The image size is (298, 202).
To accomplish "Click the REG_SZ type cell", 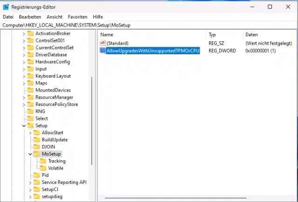I will pos(216,43).
